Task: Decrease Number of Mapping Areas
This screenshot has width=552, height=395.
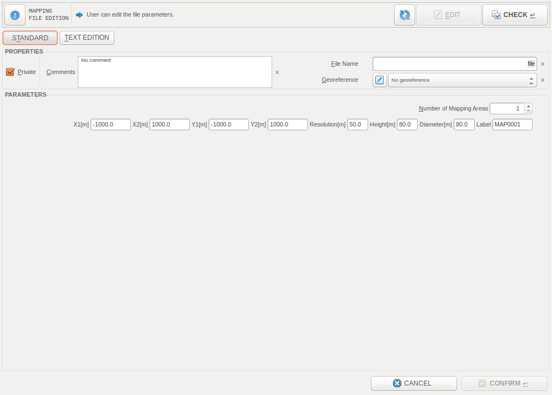Action: click(528, 111)
